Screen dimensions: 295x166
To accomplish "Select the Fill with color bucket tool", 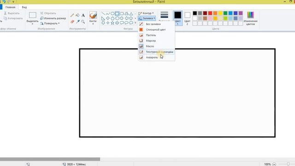I will pyautogui.click(x=77, y=15).
